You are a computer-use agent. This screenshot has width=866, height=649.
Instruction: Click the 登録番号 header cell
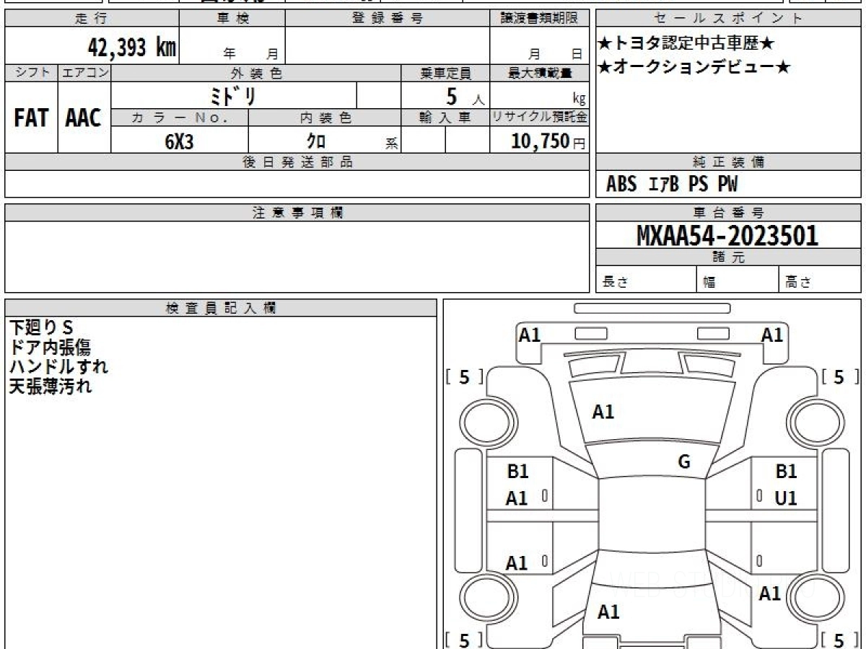[x=388, y=19]
